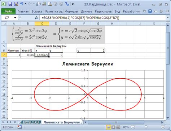This screenshot has width=171, height=131.
Task: Click the zoom slider handle
Action: click(x=146, y=127)
